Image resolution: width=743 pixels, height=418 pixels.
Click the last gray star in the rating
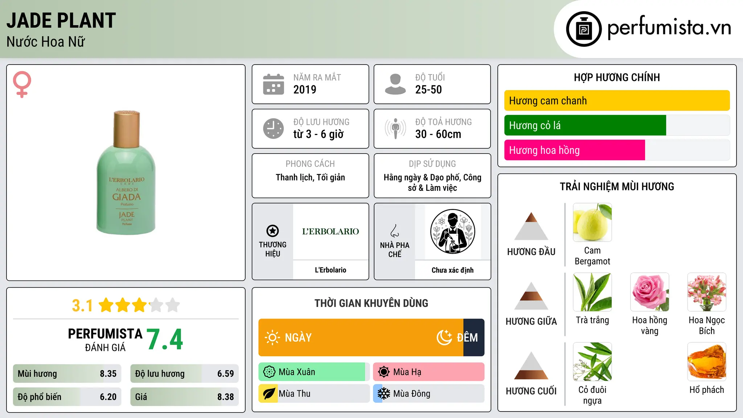[173, 305]
